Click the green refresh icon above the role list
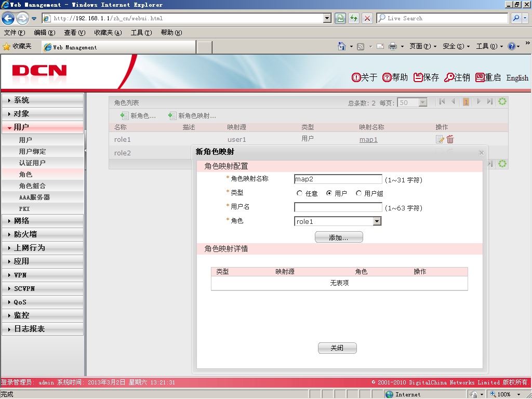 (x=502, y=101)
